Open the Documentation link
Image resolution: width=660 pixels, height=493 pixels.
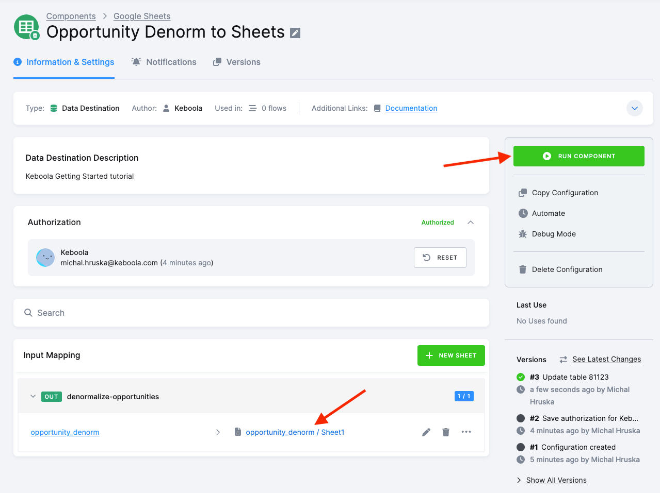click(411, 108)
